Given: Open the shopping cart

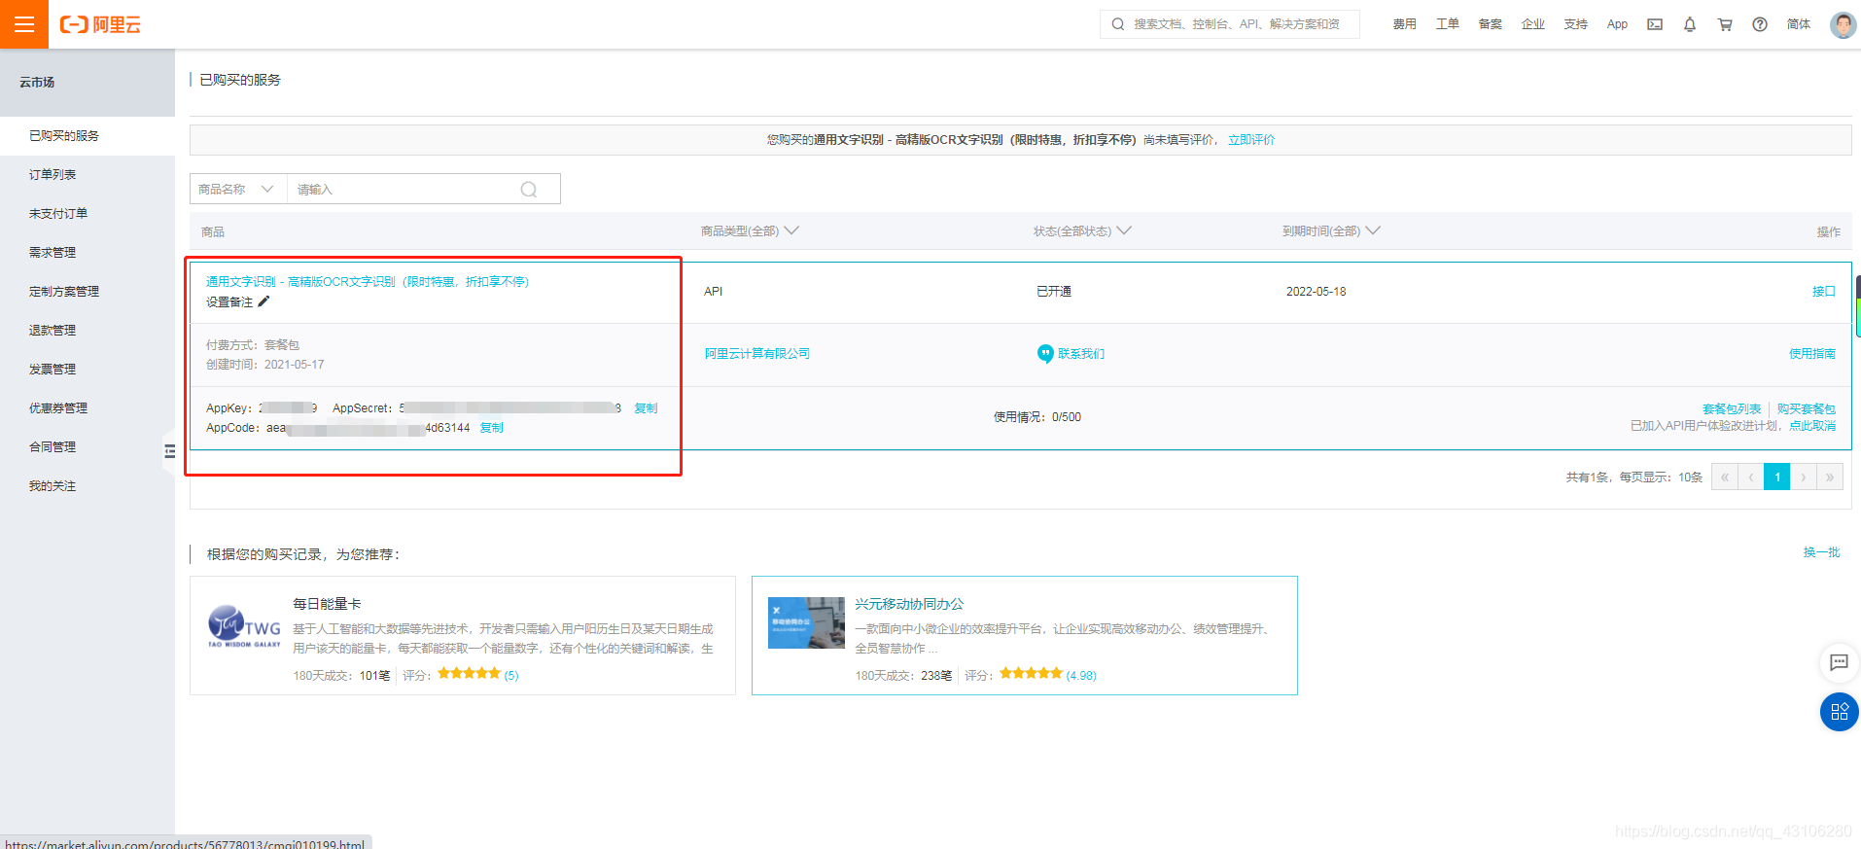Looking at the screenshot, I should click(1725, 24).
